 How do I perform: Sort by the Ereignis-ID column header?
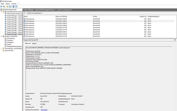(133, 16)
